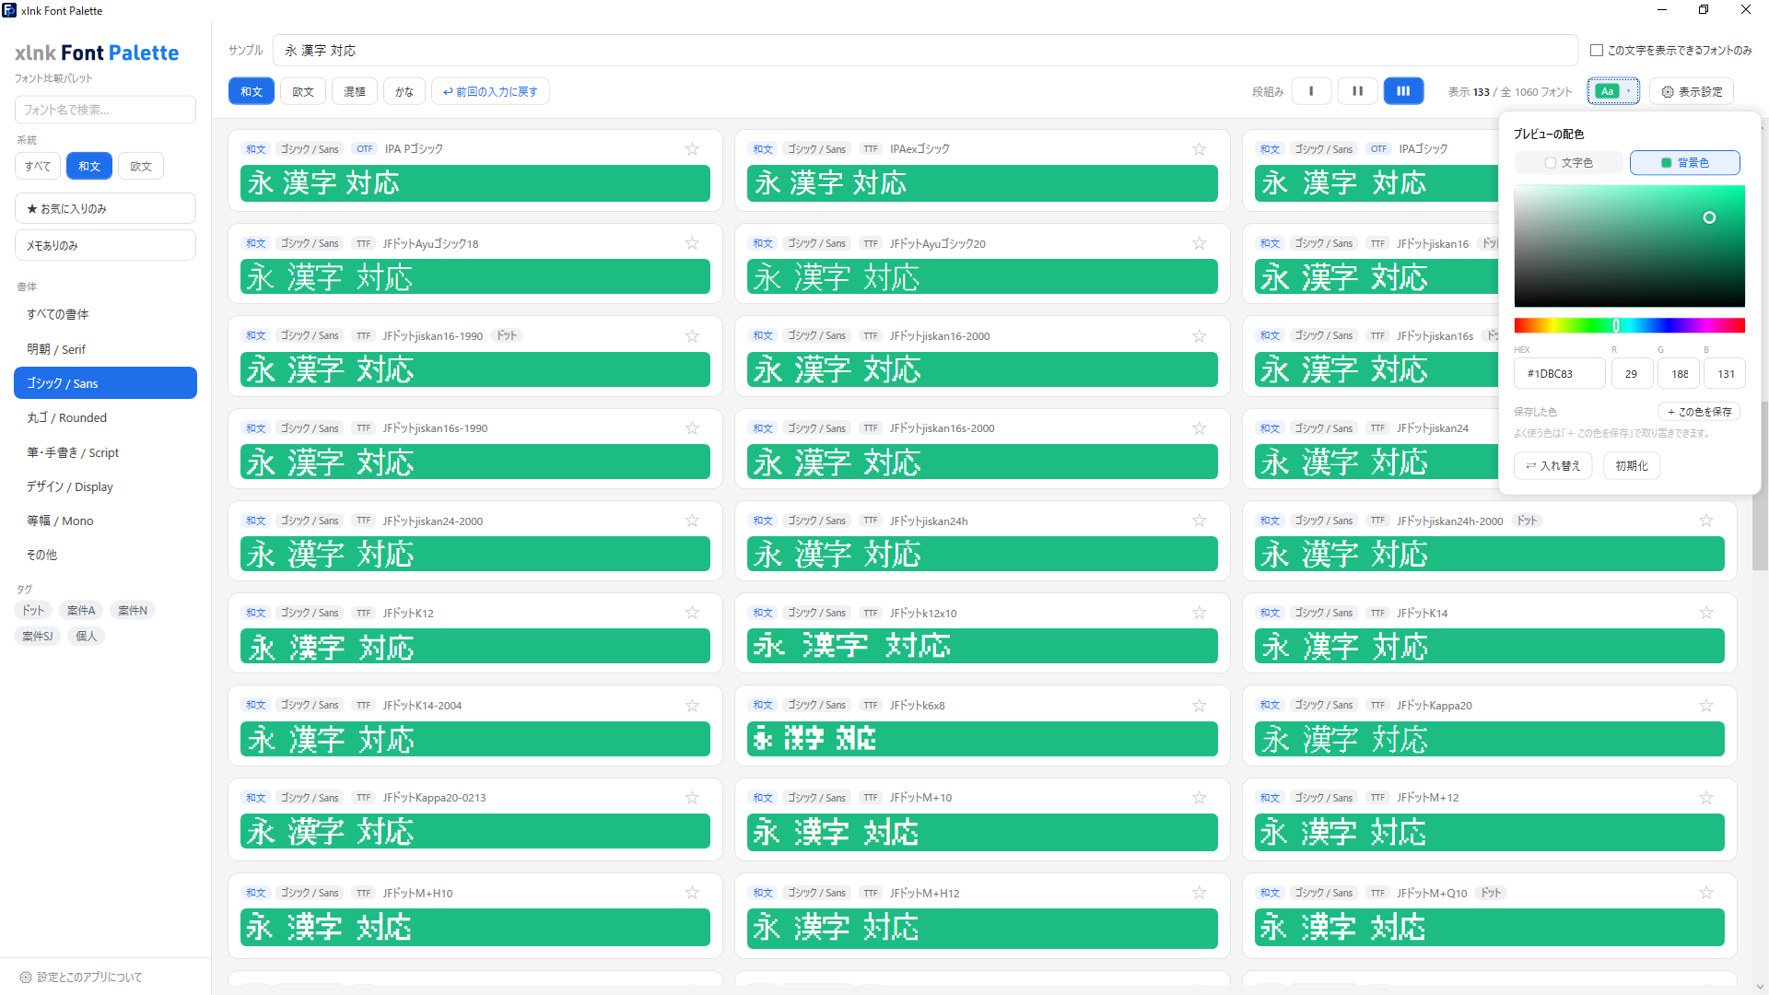Mark JFドットK14 as favorite star
Image resolution: width=1769 pixels, height=995 pixels.
(1705, 613)
